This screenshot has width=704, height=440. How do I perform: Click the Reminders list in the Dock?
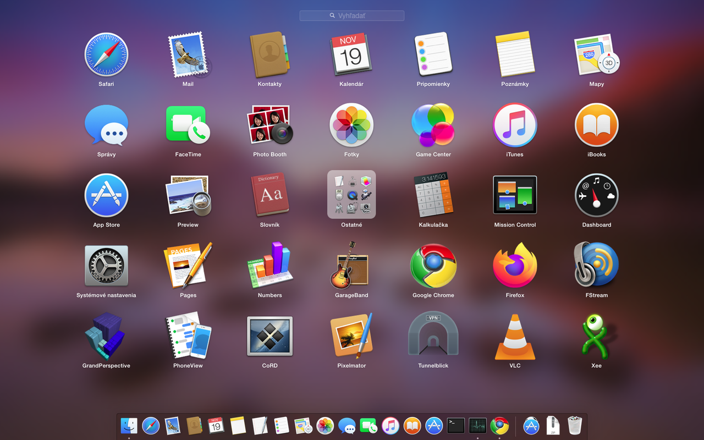coord(282,425)
